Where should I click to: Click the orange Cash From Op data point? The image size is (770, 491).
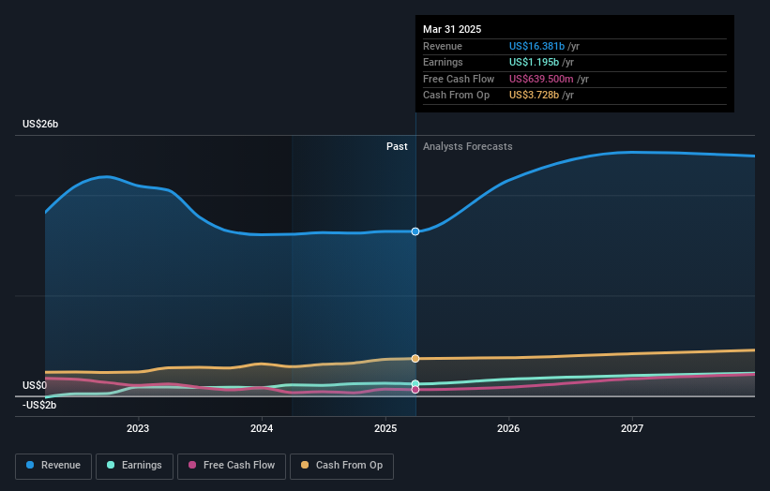[x=415, y=359]
